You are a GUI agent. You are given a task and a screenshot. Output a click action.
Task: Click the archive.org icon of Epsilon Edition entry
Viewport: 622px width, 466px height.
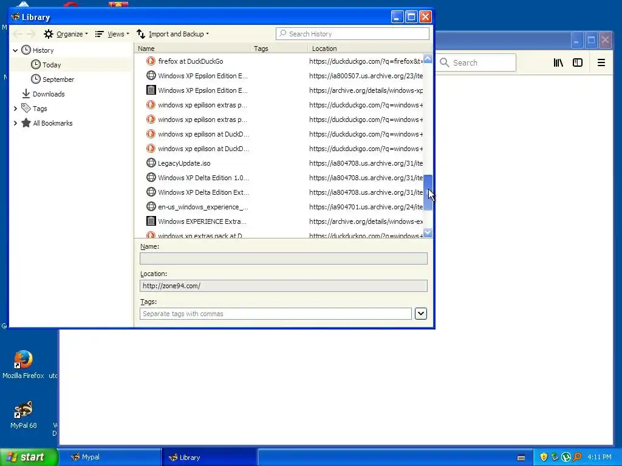pyautogui.click(x=151, y=90)
